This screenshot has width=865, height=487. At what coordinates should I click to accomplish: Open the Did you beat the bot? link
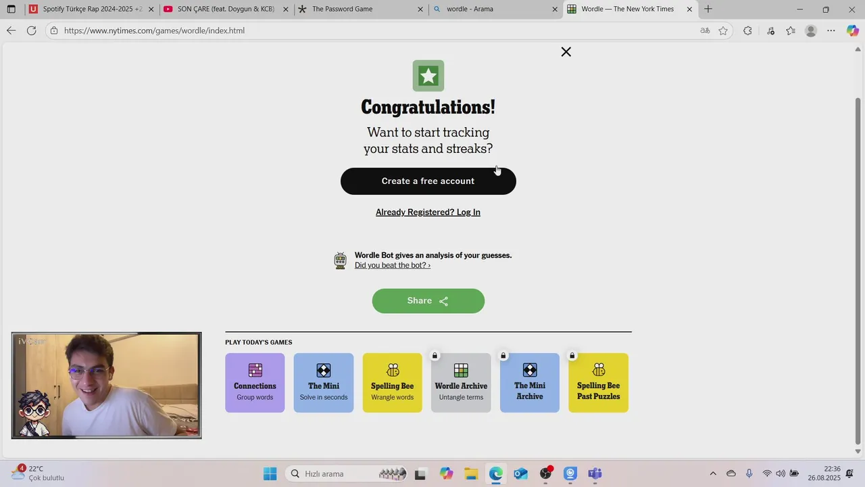pyautogui.click(x=393, y=265)
